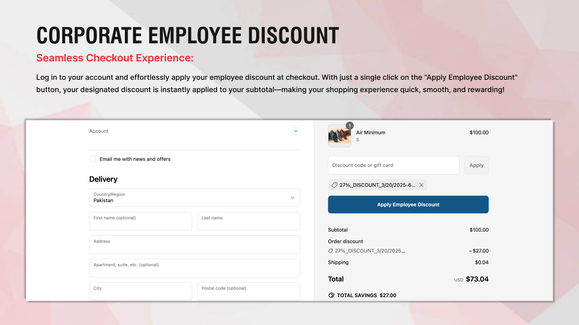Viewport: 579px width, 325px height.
Task: Click the Total Savings tag icon
Action: click(x=331, y=295)
